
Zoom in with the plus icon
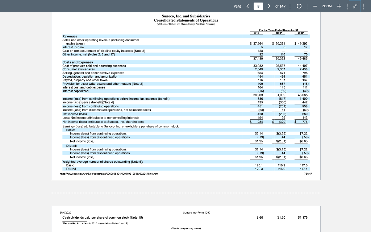(x=339, y=6)
